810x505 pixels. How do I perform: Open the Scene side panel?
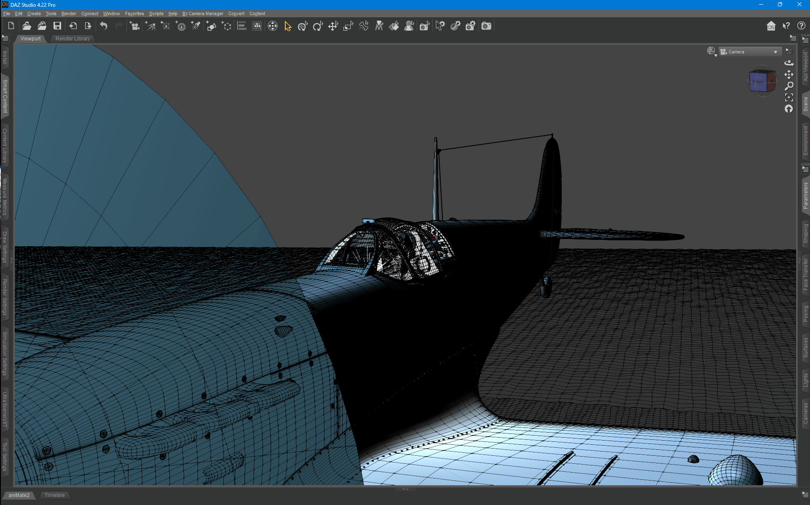[x=805, y=104]
